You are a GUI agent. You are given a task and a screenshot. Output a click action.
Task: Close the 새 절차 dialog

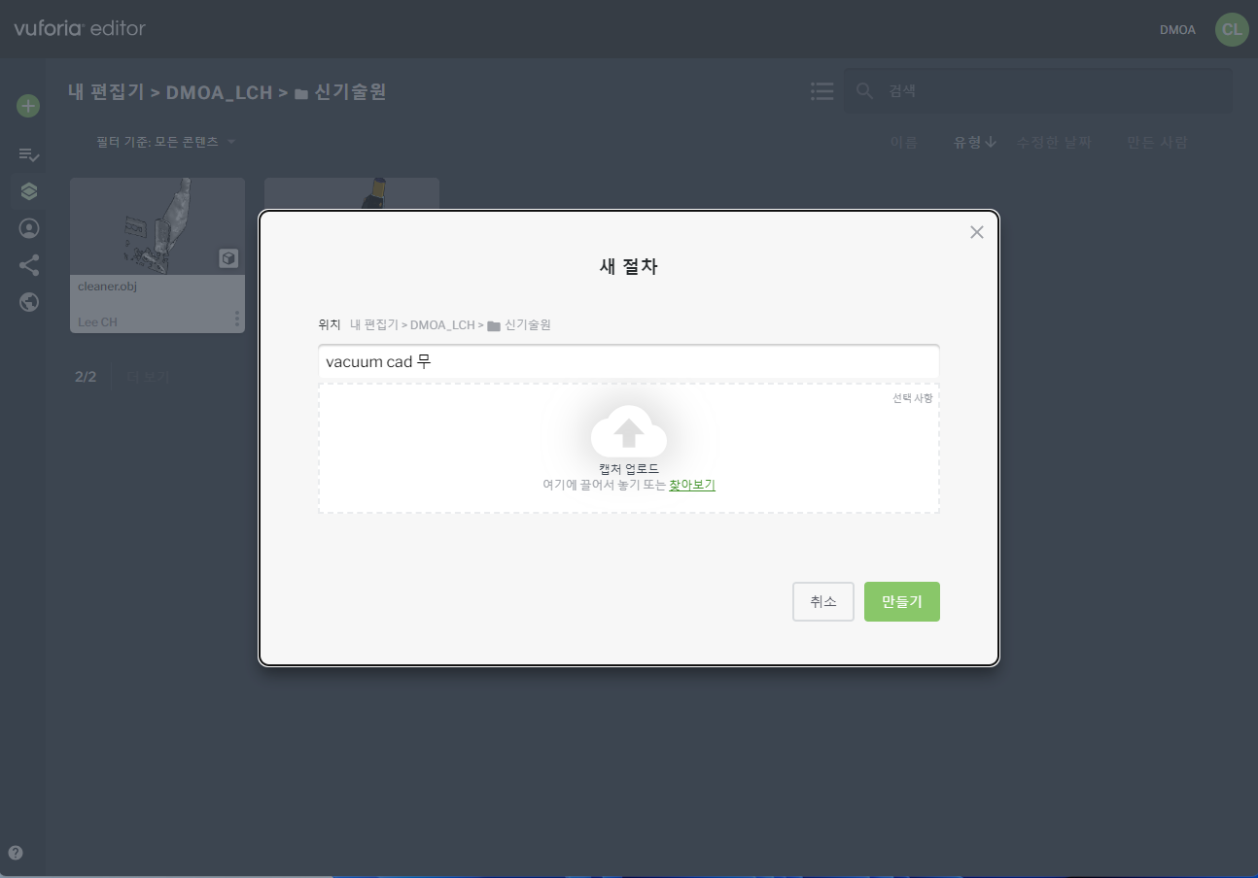click(977, 232)
